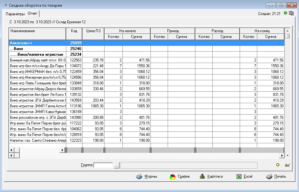
Task: Print report with Печать button
Action: [x=276, y=176]
